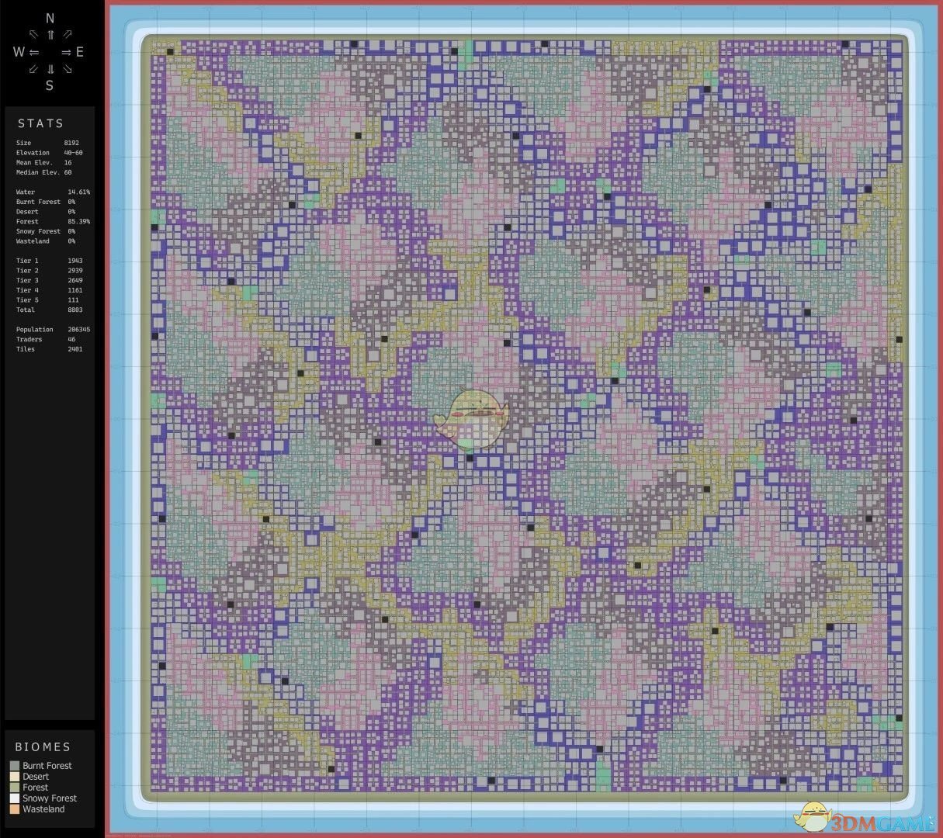Select the east pan arrow next to E
Screen dimensions: 943x838
67,52
